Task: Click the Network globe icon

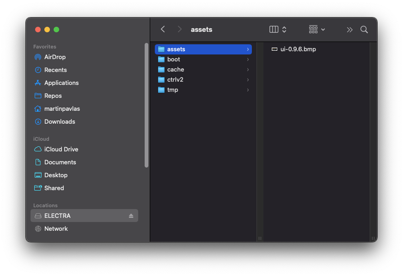Action: coord(38,229)
